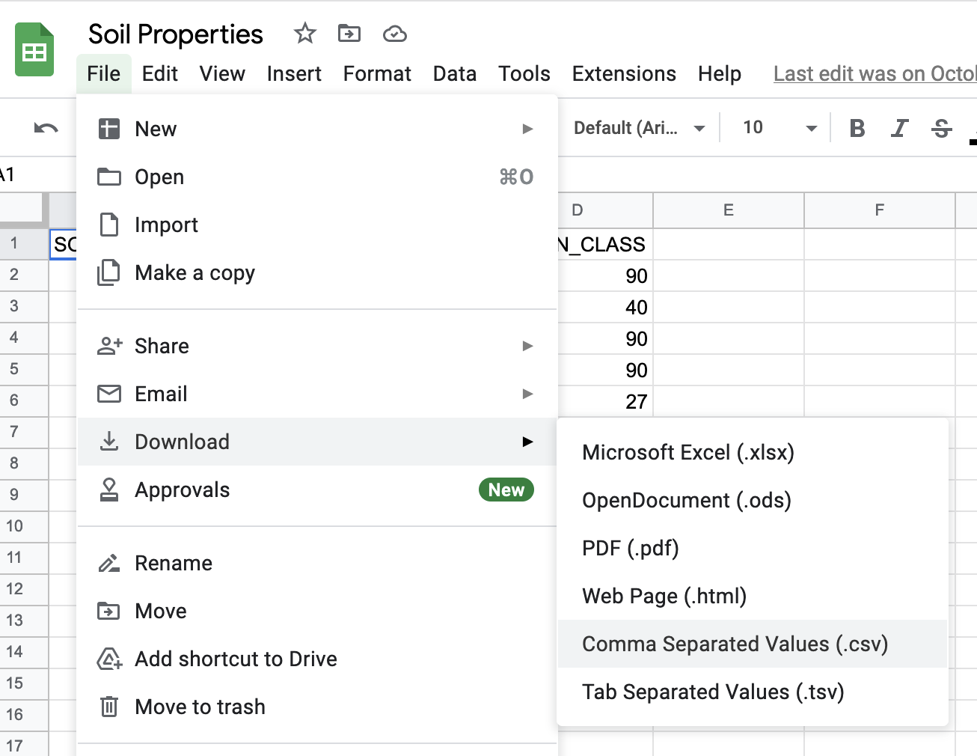Select PDF (.pdf) download option
Viewport: 977px width, 756px height.
pyautogui.click(x=630, y=548)
